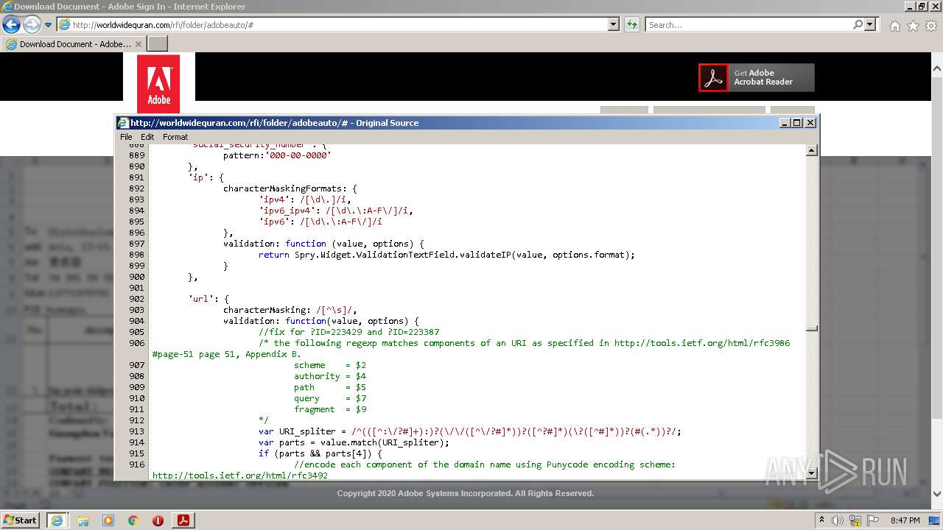Click the 8:47 PM taskbar clock
Image resolution: width=943 pixels, height=530 pixels.
[x=905, y=520]
